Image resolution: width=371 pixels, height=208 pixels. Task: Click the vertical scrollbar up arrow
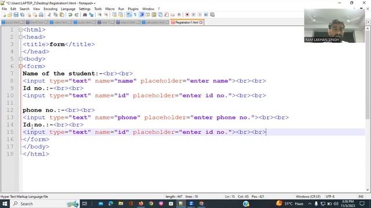(x=368, y=28)
